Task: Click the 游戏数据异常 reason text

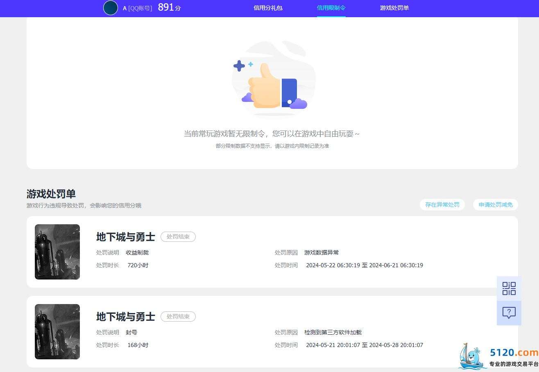Action: pyautogui.click(x=322, y=253)
